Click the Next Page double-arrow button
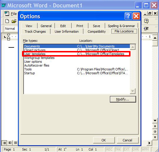 tap(155, 137)
